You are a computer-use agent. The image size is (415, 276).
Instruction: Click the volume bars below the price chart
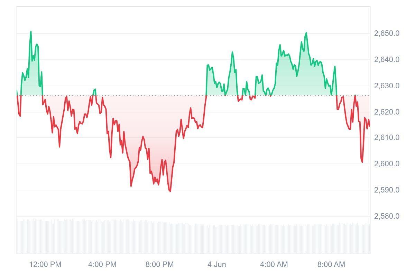[x=193, y=238]
